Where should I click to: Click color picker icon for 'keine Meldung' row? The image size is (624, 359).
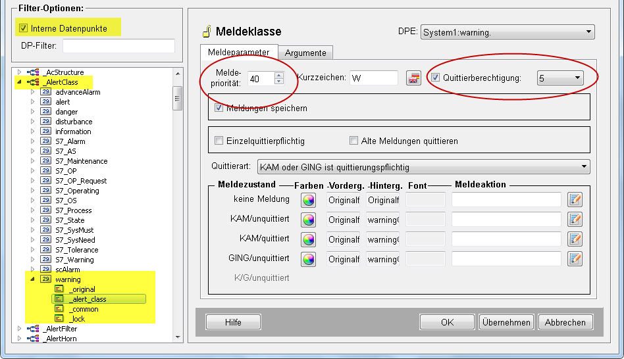(x=308, y=200)
